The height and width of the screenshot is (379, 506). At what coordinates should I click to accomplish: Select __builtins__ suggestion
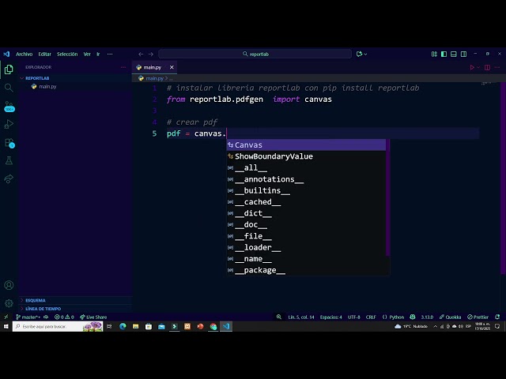pyautogui.click(x=306, y=190)
